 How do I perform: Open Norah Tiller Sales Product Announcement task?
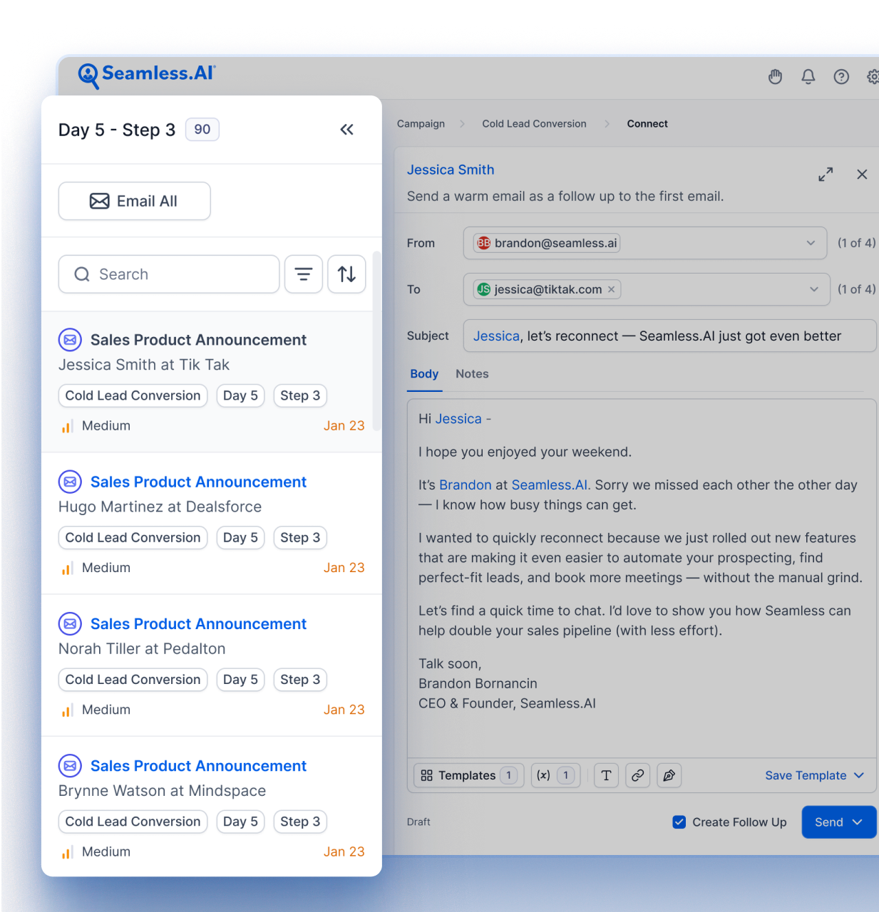[212, 665]
